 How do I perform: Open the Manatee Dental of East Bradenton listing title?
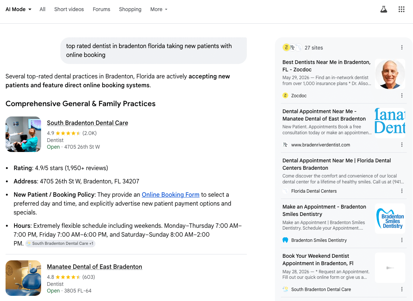(x=94, y=267)
